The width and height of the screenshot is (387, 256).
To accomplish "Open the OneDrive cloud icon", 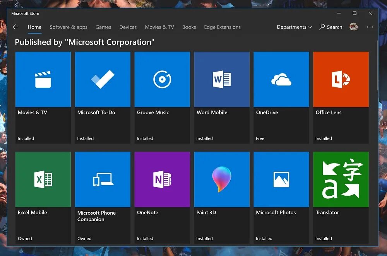I will tap(281, 79).
